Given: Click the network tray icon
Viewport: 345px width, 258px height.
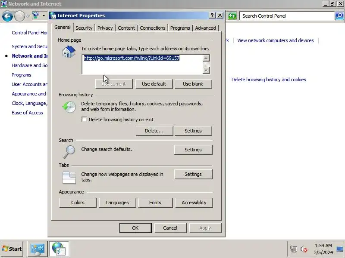Looking at the screenshot, I should point(294,249).
